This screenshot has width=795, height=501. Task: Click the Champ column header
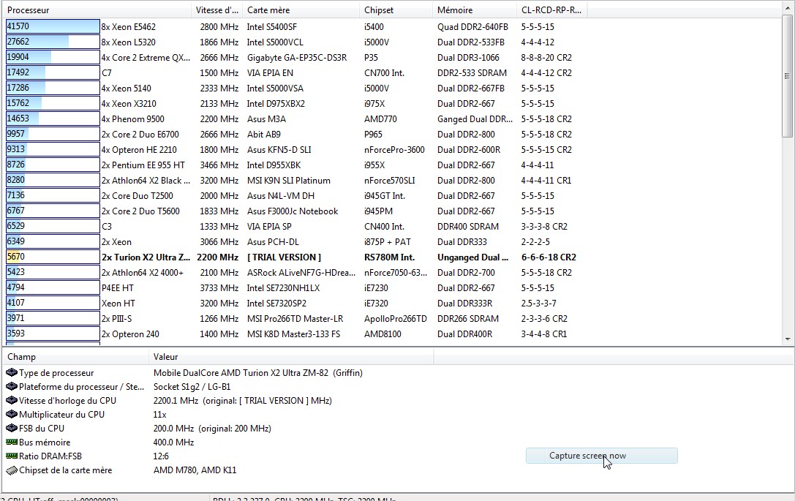[x=76, y=357]
